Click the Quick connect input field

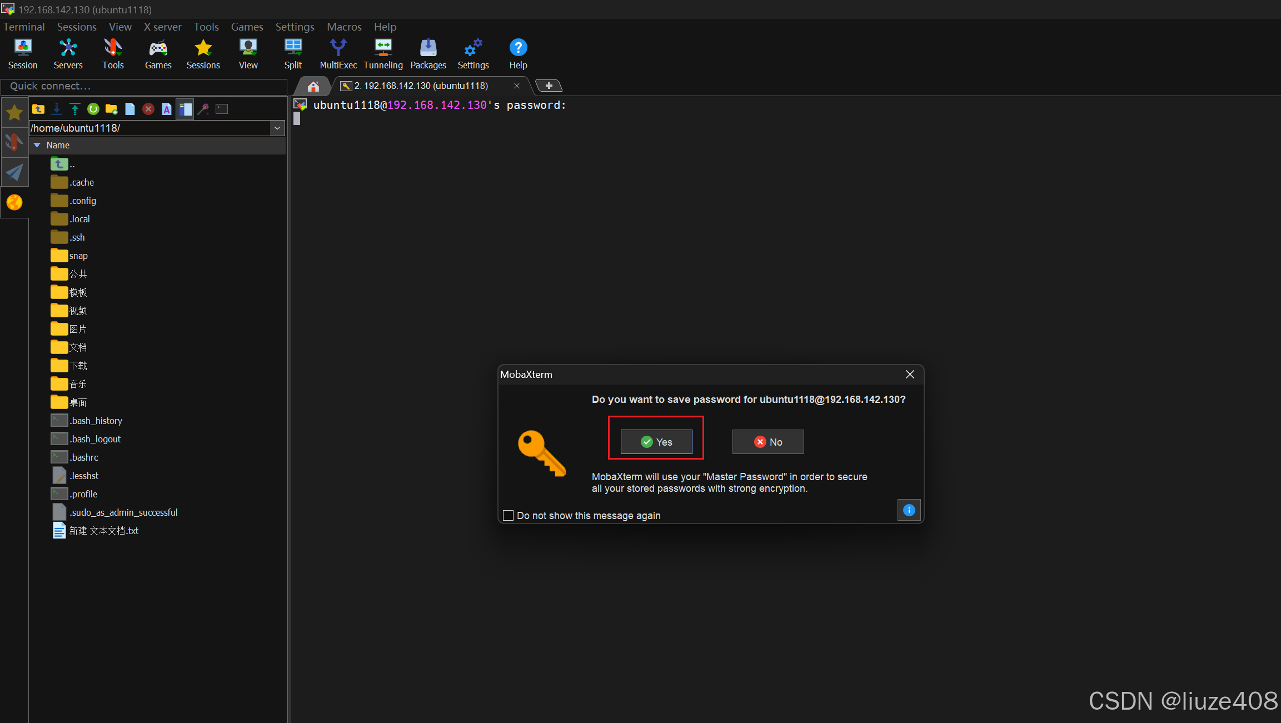tap(144, 86)
